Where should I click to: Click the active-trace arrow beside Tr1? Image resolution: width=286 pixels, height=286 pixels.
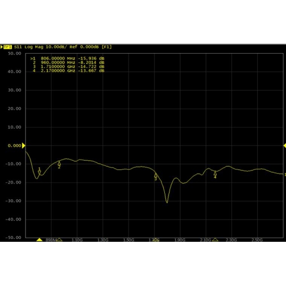2,47
